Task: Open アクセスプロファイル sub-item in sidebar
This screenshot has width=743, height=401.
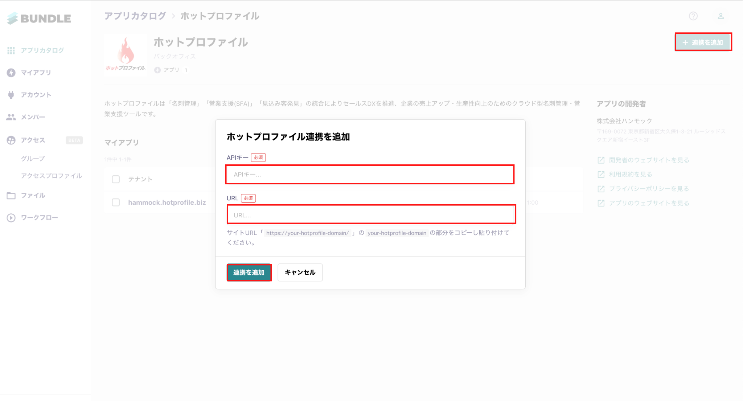Action: click(x=52, y=176)
